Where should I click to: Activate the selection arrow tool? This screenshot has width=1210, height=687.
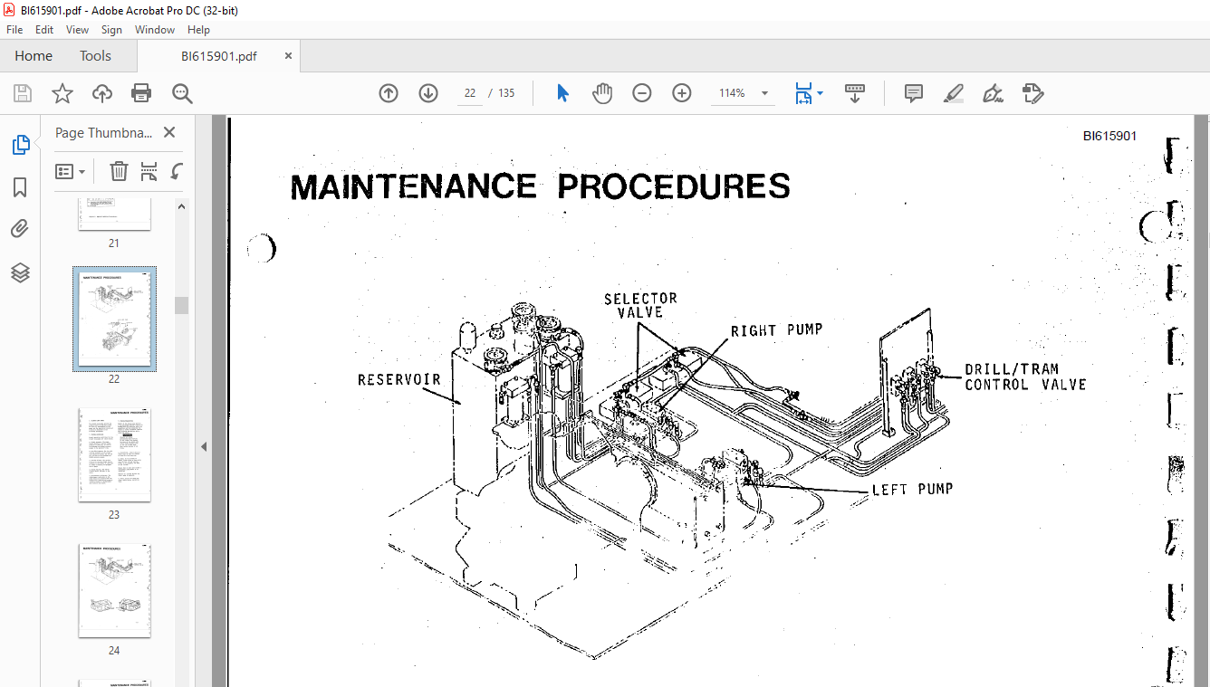562,93
